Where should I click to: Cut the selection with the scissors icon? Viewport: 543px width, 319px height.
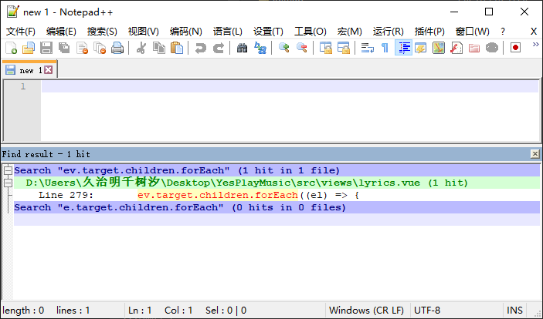pos(141,48)
